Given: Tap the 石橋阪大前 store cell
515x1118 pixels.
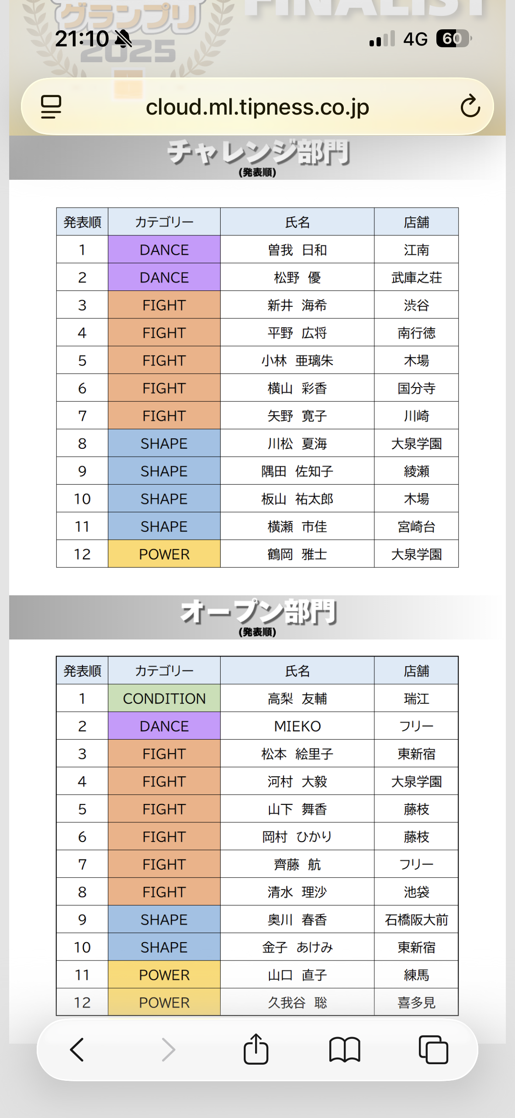Looking at the screenshot, I should (x=416, y=919).
